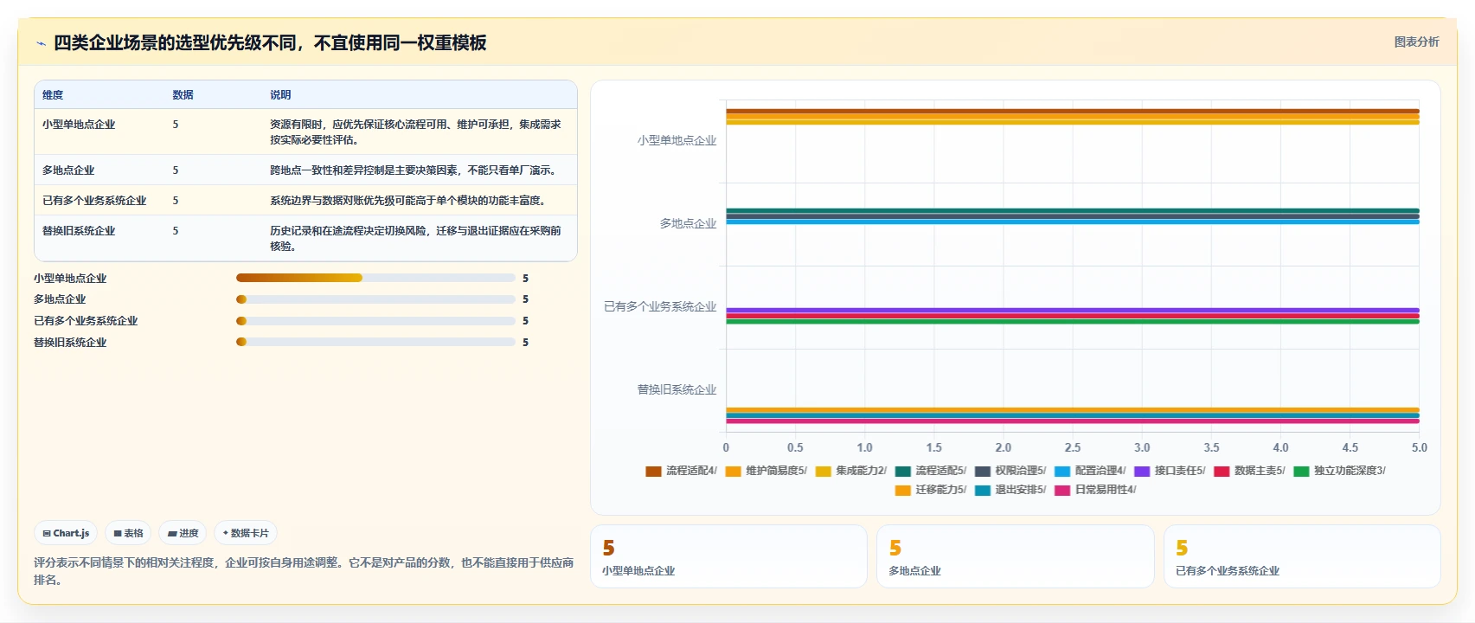Click the 已有多个业务系统企业 chart axis label
This screenshot has height=623, width=1475.
(x=660, y=306)
